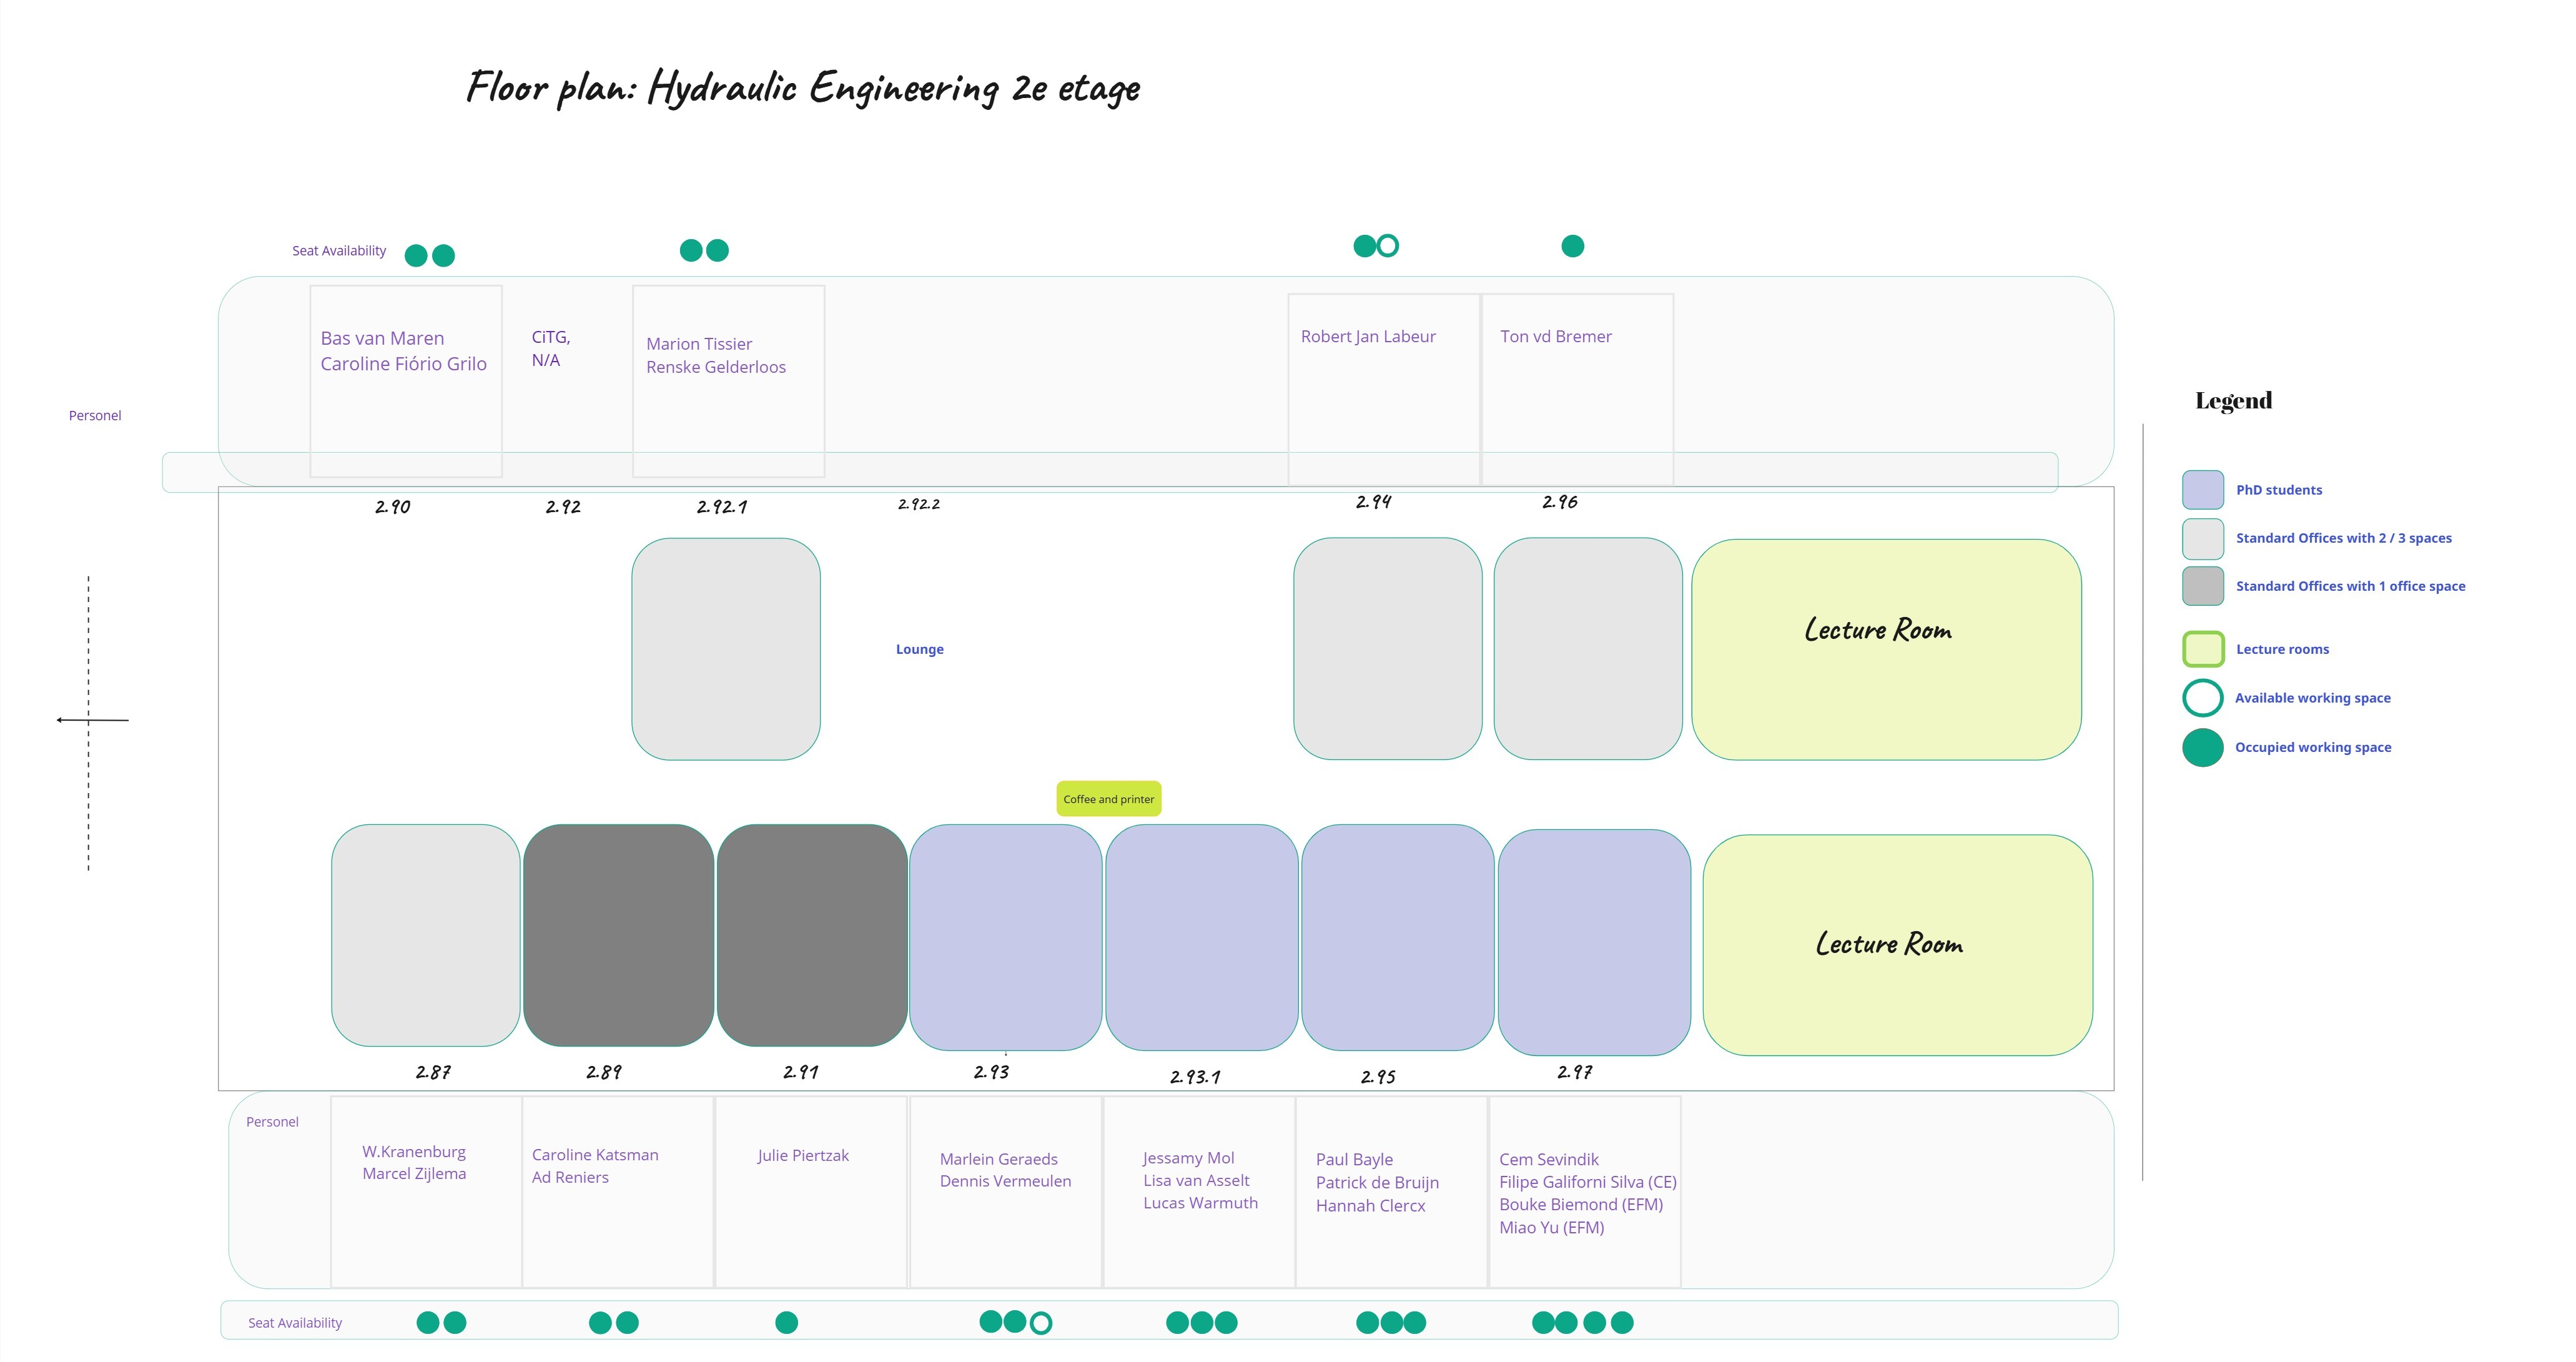This screenshot has height=1362, width=2576.
Task: Click the Coffee and printer label
Action: 1108,799
